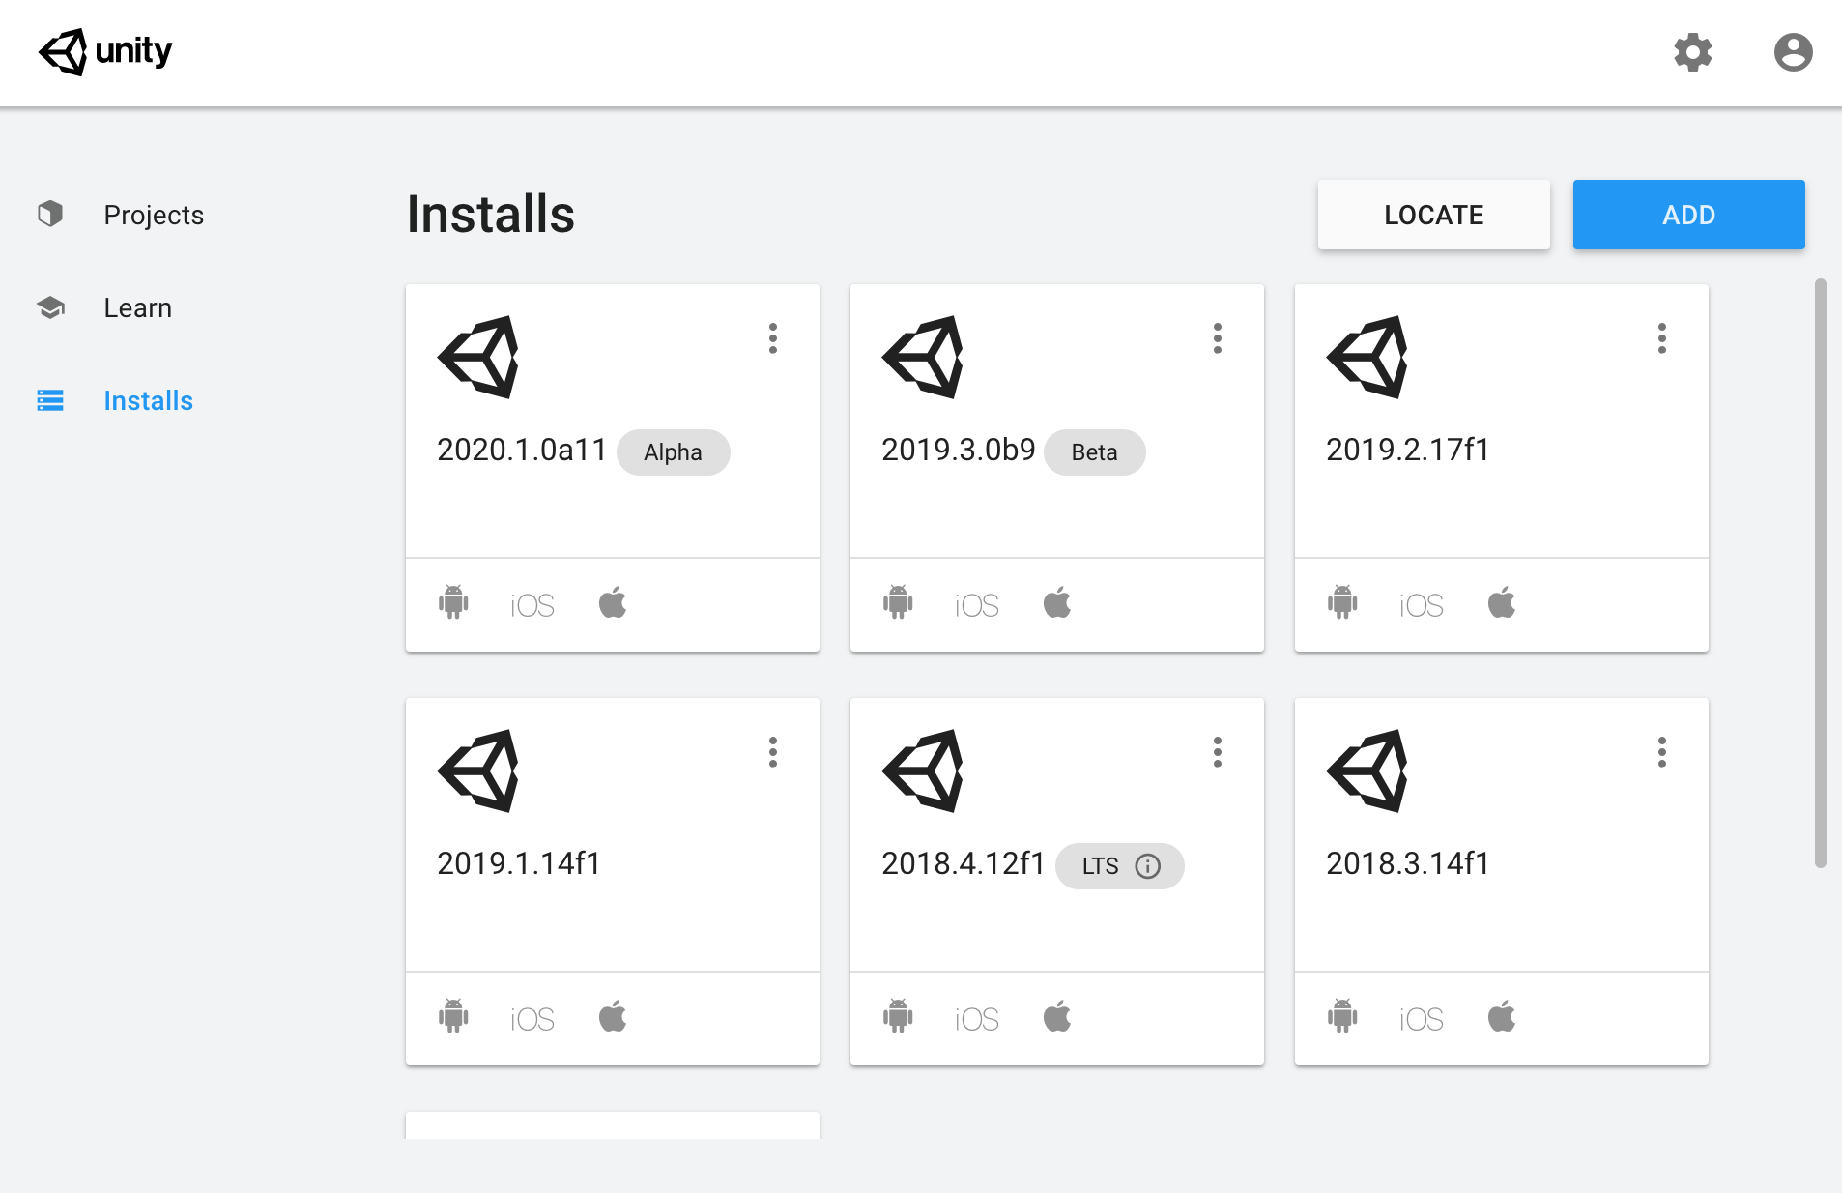Click the Beta badge on 2019.3.0b9

(x=1094, y=451)
